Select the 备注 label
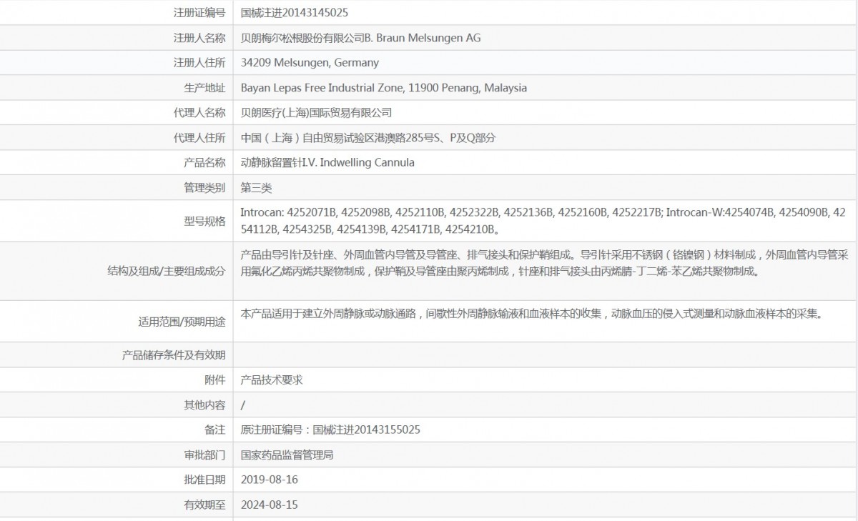858x521 pixels. click(215, 430)
